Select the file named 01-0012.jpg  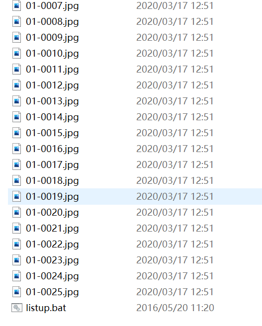coord(52,85)
